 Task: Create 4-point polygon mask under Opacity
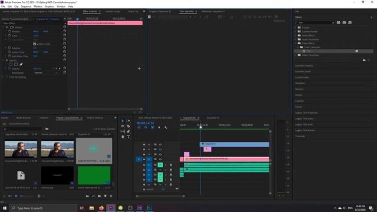tap(16, 64)
